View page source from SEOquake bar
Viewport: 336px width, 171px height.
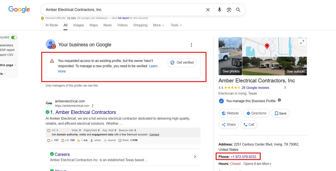[x=109, y=140]
